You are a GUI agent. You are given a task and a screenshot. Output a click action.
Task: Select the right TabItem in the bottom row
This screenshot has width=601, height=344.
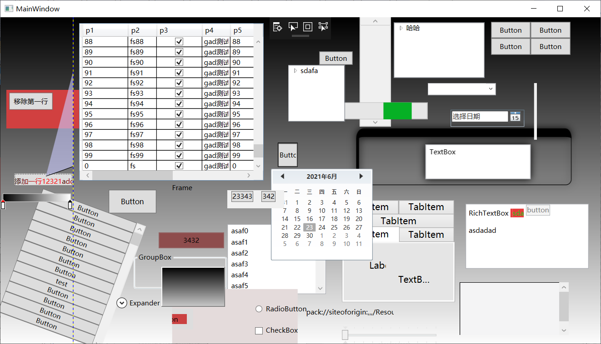click(x=426, y=235)
